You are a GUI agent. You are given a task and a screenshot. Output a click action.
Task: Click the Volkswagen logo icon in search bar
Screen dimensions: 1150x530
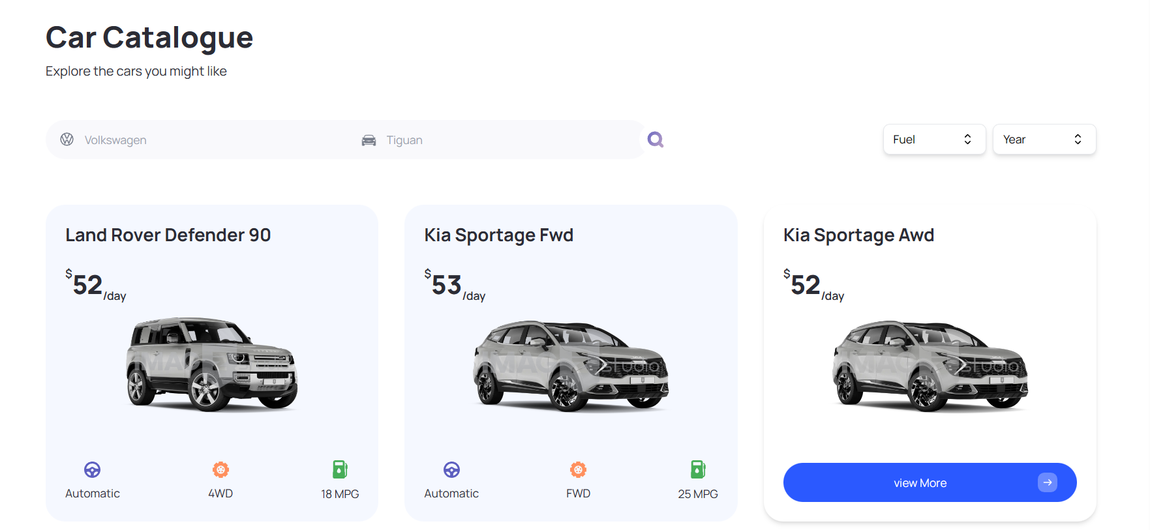click(x=67, y=140)
